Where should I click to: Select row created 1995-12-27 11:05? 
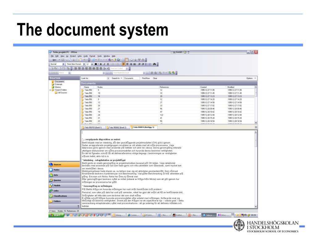(168, 90)
